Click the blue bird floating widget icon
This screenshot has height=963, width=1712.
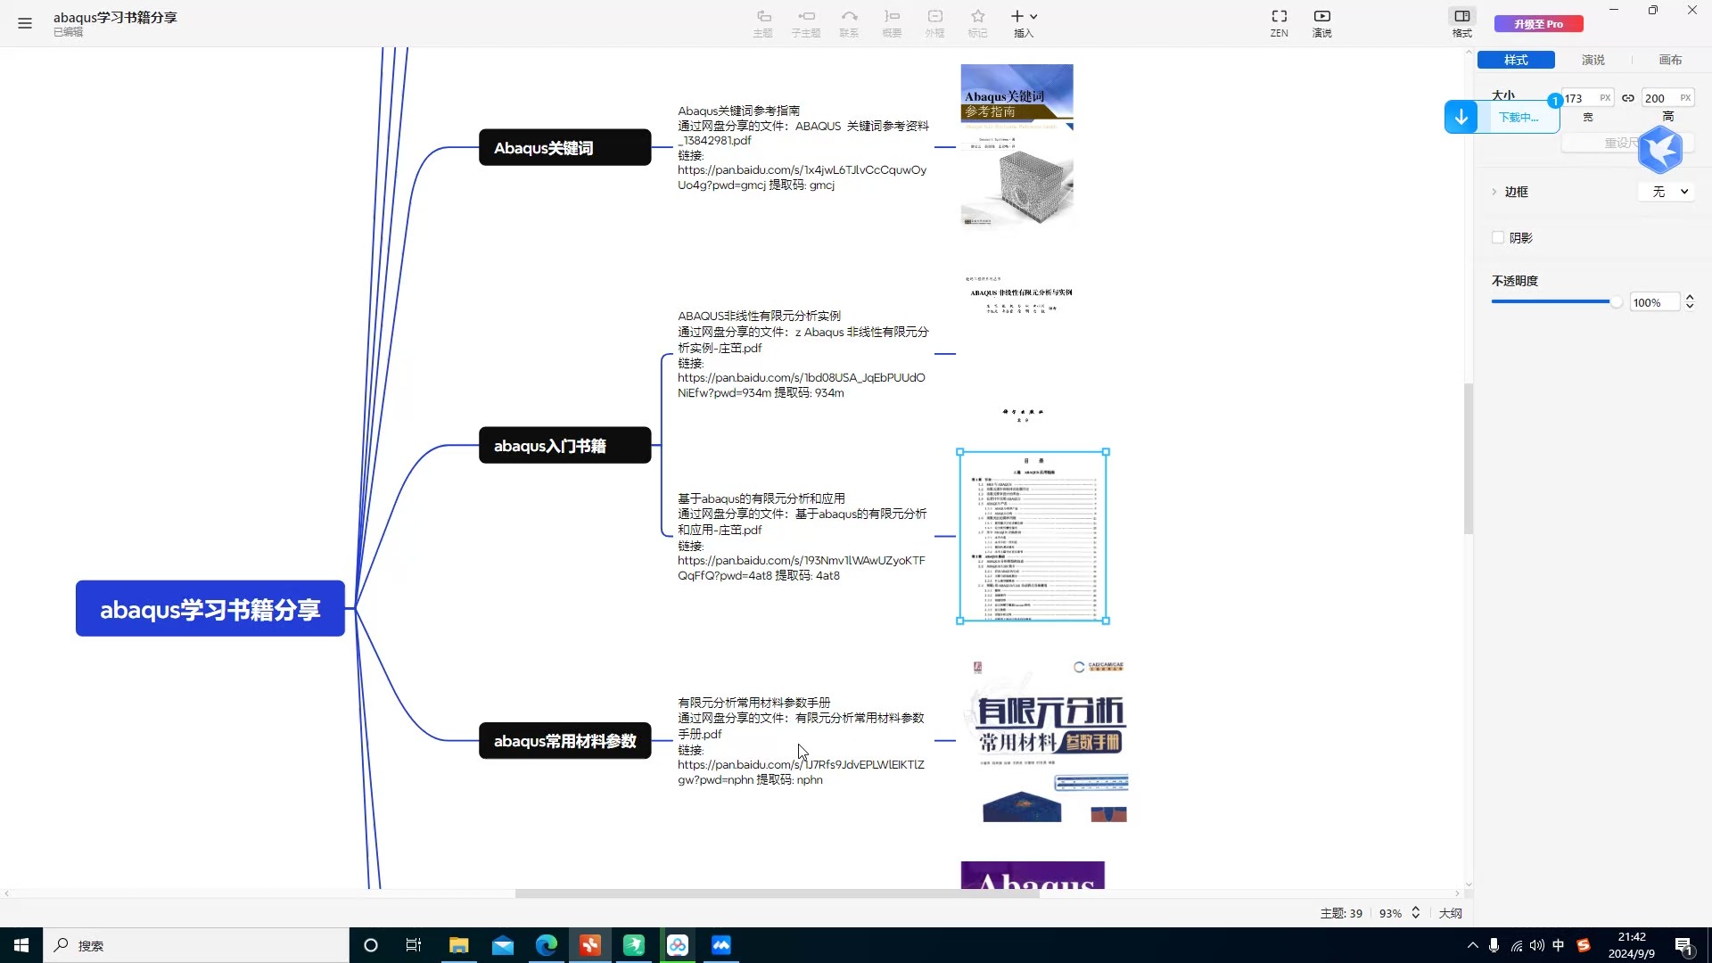click(x=1660, y=149)
